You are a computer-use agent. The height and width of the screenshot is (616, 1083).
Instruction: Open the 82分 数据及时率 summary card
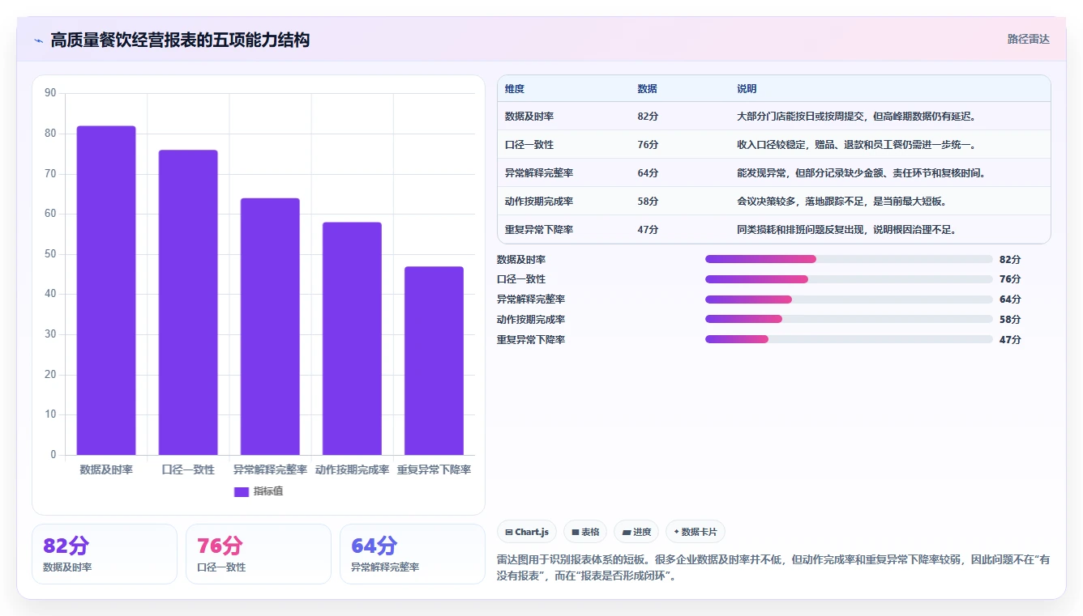pos(105,554)
